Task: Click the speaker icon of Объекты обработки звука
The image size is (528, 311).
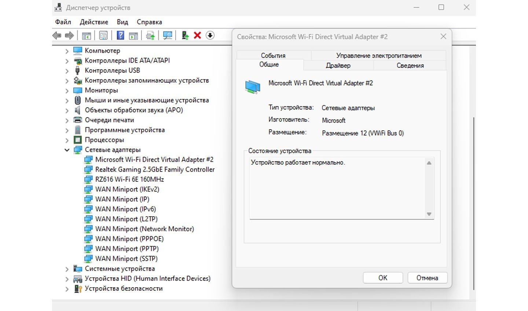Action: click(77, 110)
